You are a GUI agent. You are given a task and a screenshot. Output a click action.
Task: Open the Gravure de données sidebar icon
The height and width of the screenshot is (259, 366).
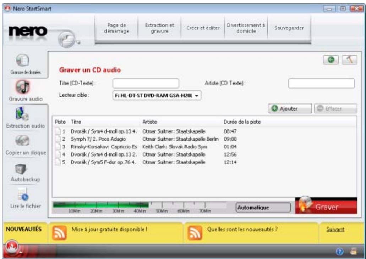point(23,60)
